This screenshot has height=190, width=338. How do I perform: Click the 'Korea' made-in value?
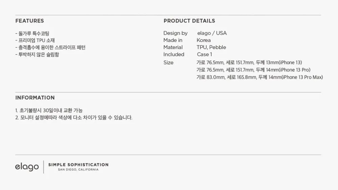(x=204, y=40)
